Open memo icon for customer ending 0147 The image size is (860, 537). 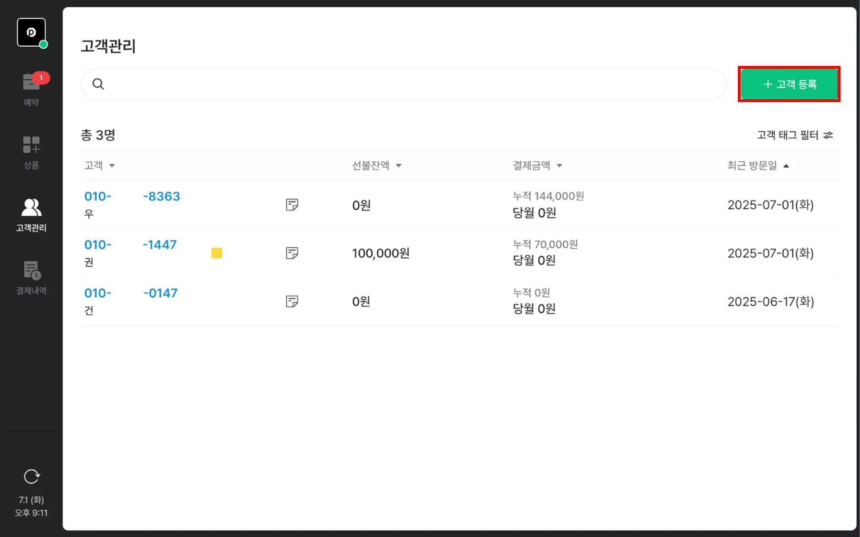[x=292, y=301]
